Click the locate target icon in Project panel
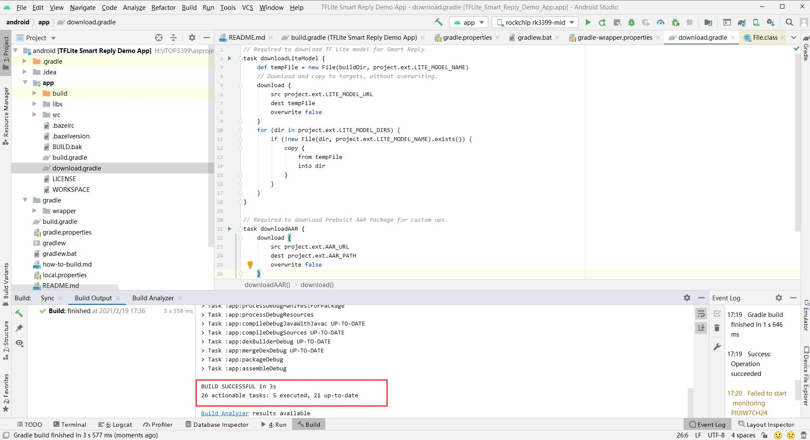 pos(159,38)
